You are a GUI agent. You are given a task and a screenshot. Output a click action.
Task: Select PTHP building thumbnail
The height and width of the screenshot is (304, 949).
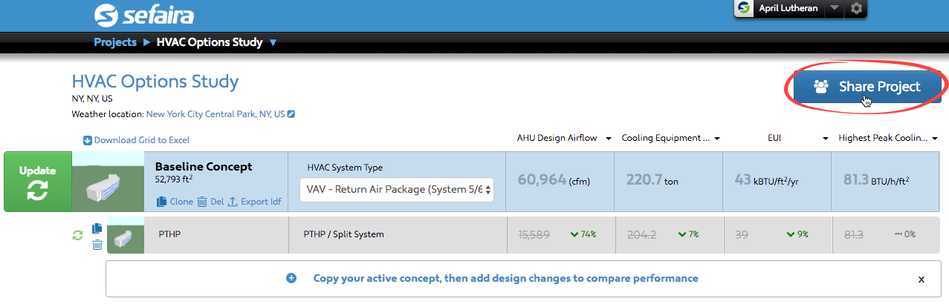pyautogui.click(x=126, y=234)
